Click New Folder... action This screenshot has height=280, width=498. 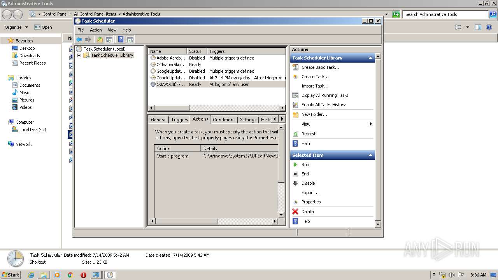pyautogui.click(x=314, y=114)
